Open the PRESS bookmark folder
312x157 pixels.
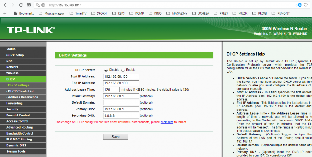coord(221,13)
